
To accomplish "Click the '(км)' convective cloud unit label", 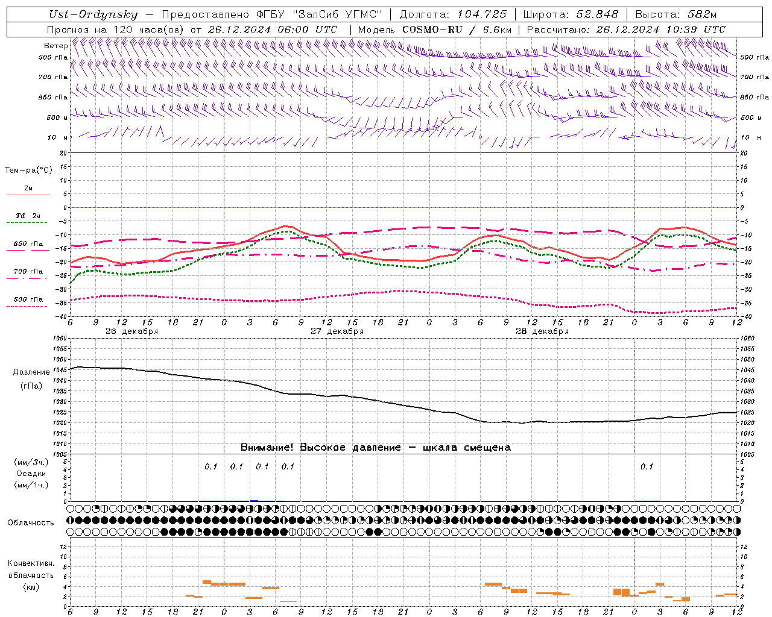I will [31, 587].
